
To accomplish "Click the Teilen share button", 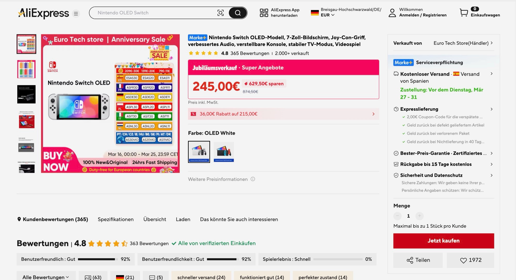I will click(x=418, y=260).
